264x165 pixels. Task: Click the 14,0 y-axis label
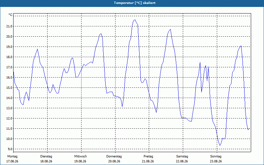point(9,98)
